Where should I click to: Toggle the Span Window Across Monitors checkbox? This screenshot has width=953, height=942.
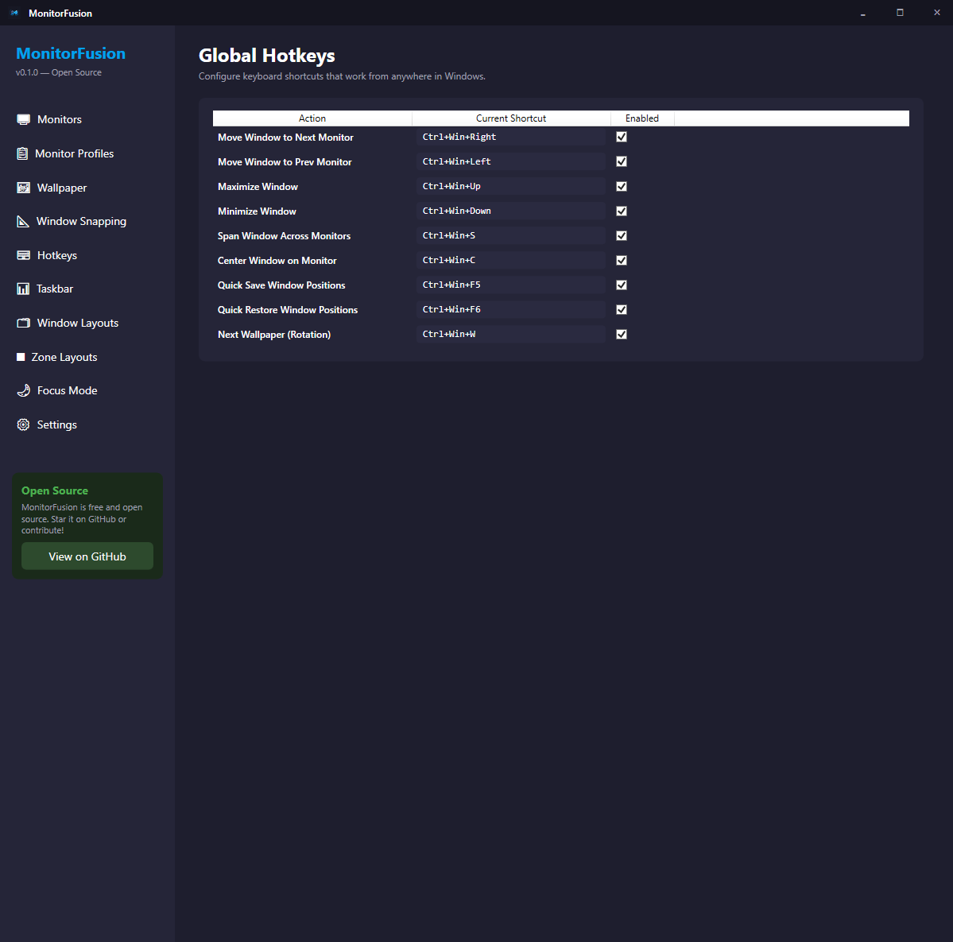pyautogui.click(x=621, y=235)
